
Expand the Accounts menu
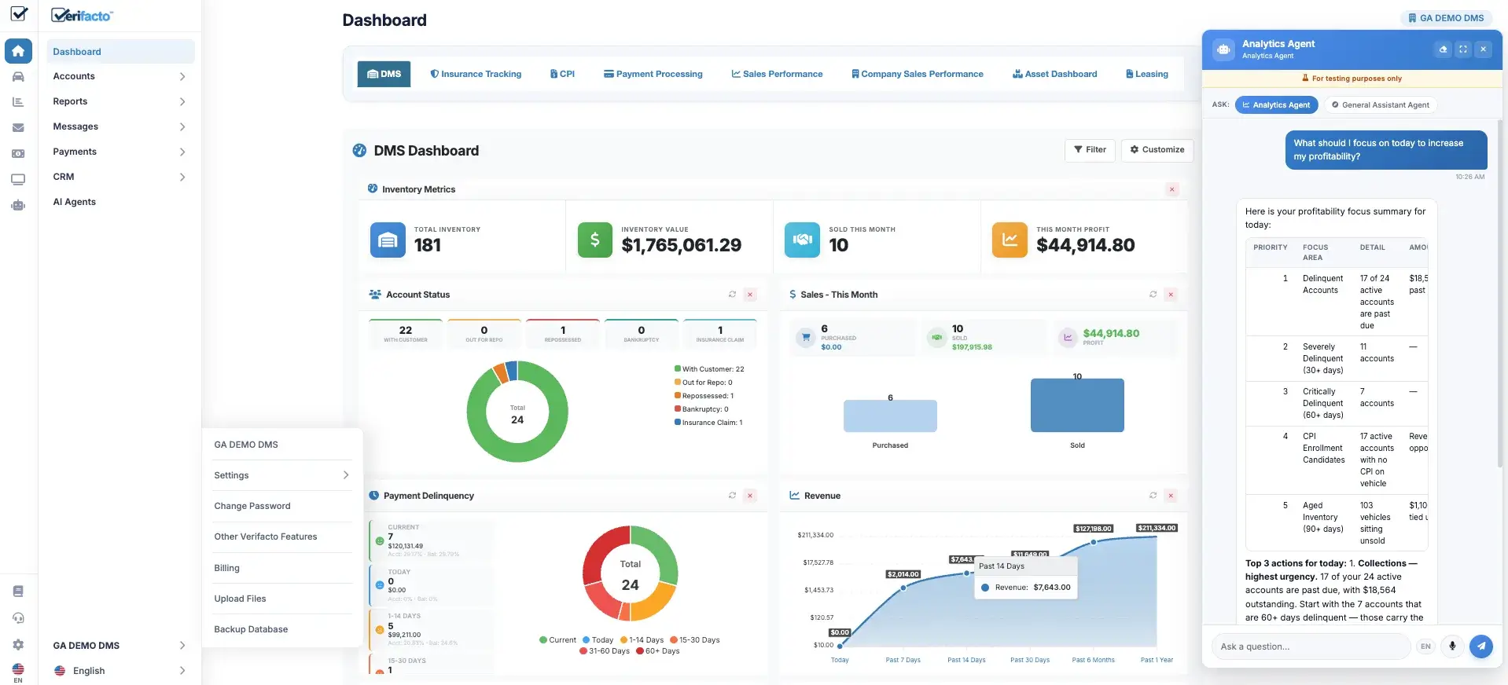pos(120,76)
